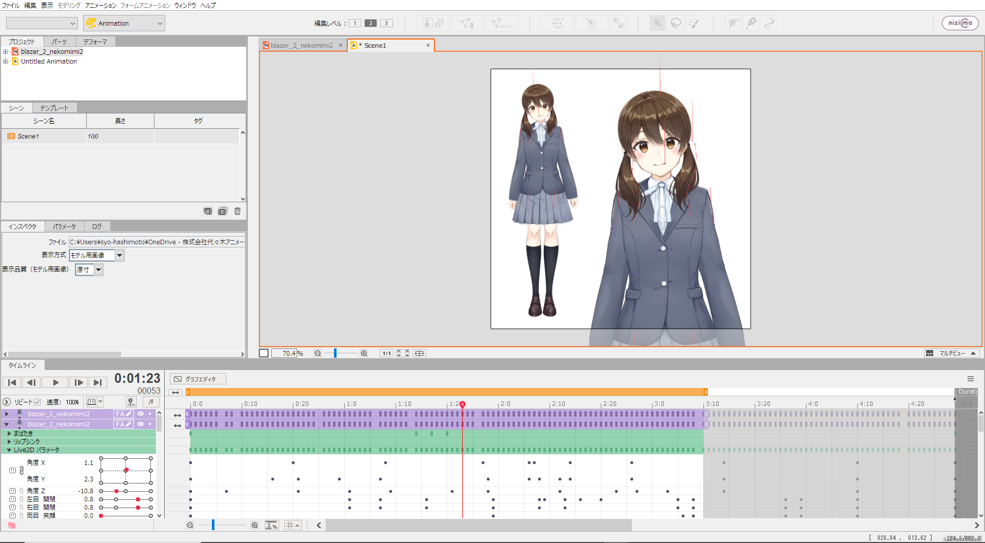
Task: Expand the まばたき group
Action: point(9,434)
